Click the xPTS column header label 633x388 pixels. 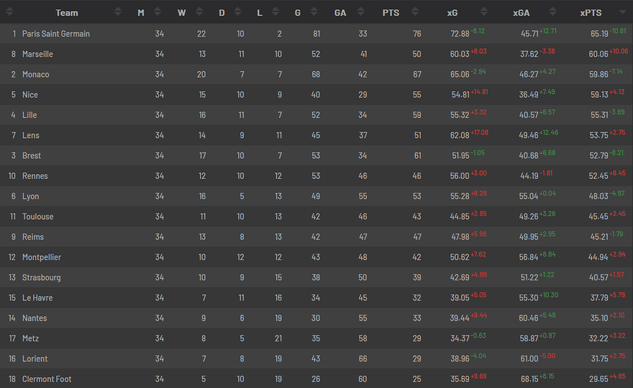[591, 13]
